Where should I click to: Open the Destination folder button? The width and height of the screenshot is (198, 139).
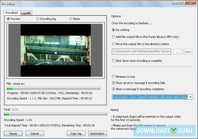(x=97, y=133)
